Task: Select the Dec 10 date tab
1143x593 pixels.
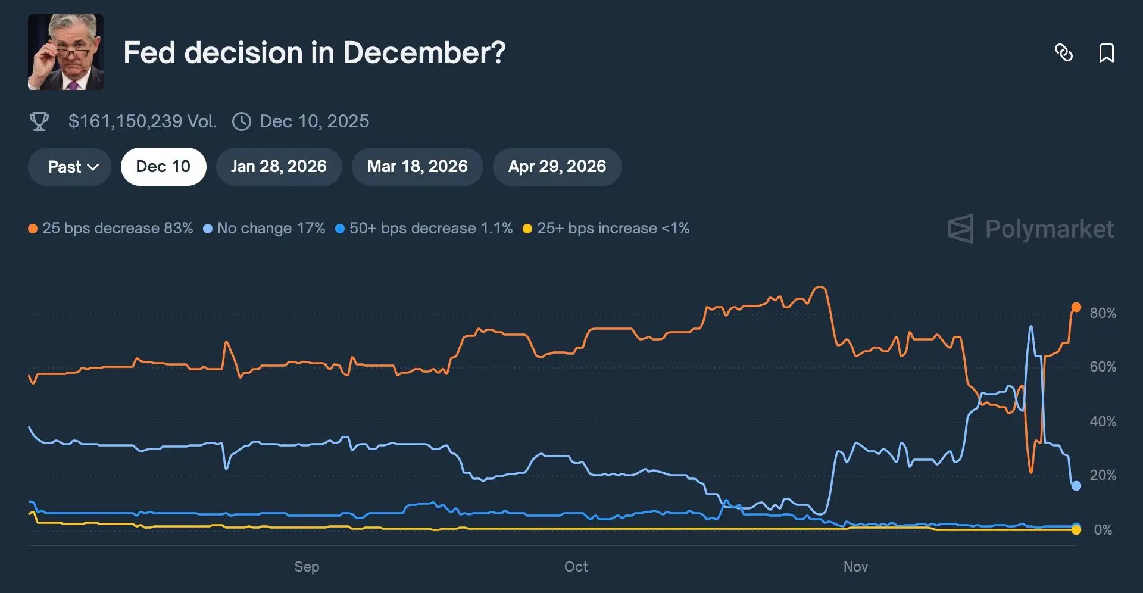Action: (x=163, y=167)
